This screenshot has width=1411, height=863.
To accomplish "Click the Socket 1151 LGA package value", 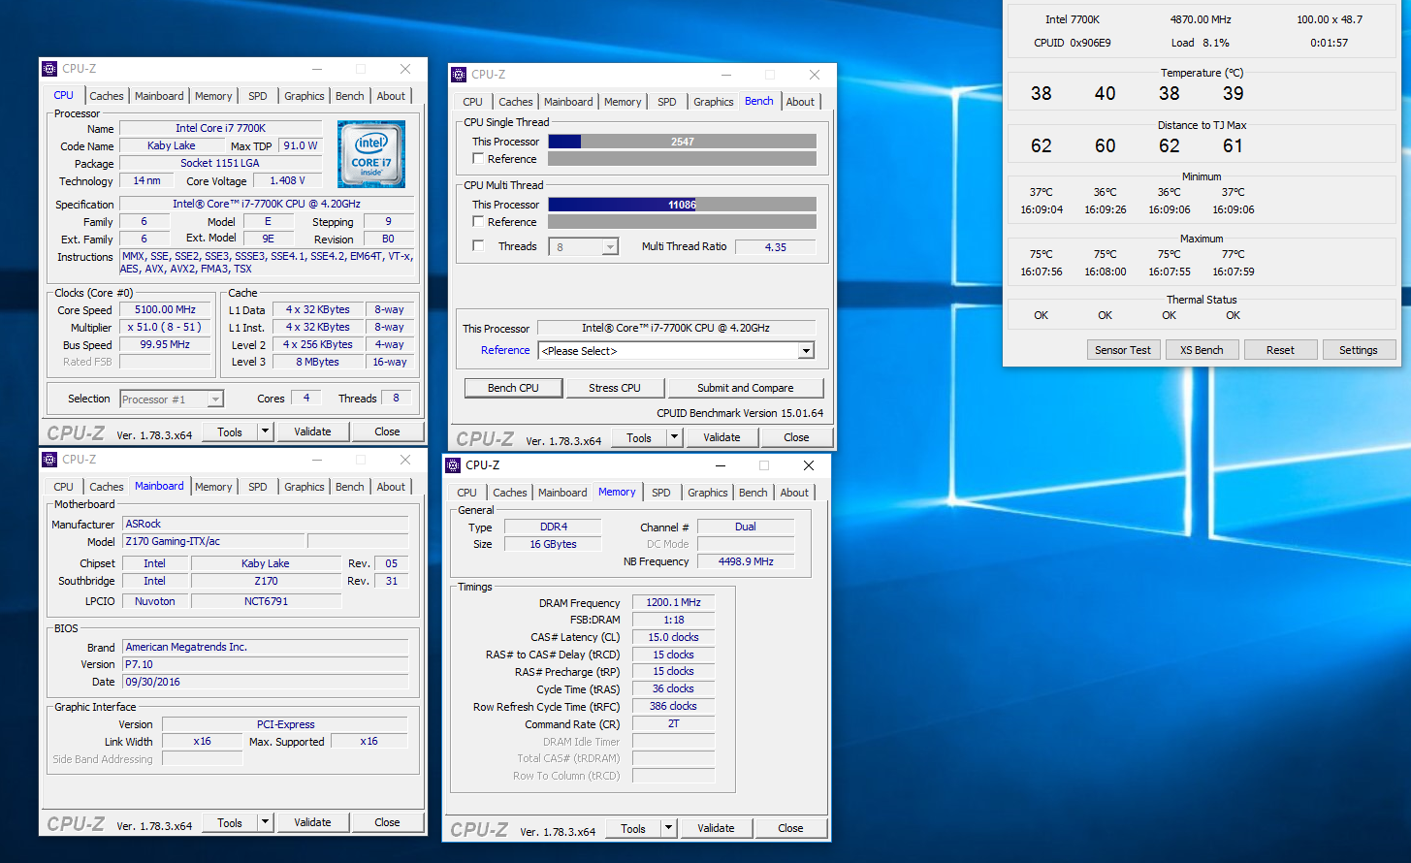I will click(x=220, y=163).
